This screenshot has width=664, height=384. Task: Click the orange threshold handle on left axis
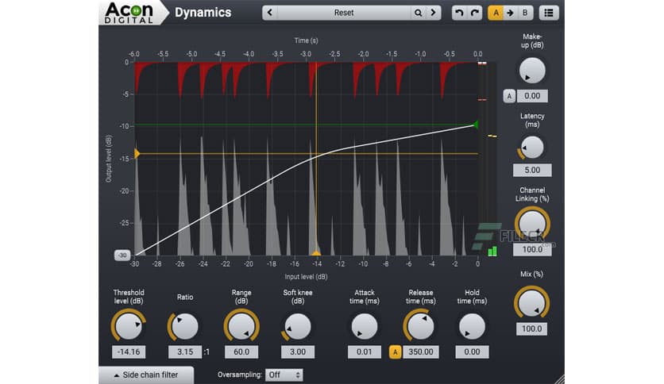coord(137,153)
